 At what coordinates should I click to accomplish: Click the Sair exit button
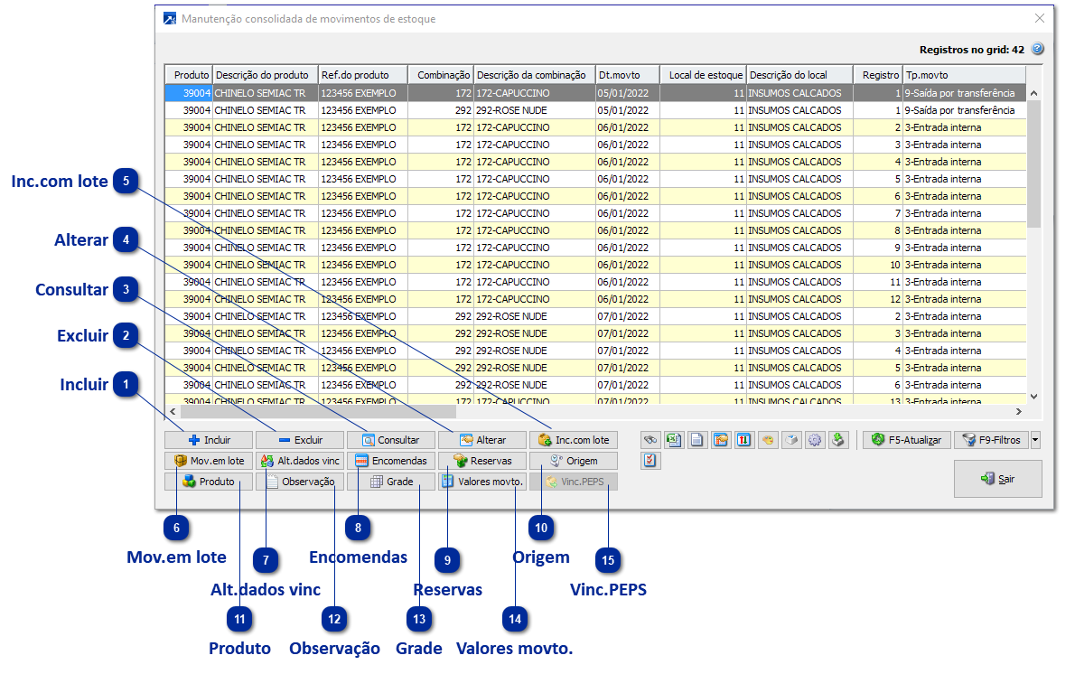click(x=997, y=479)
